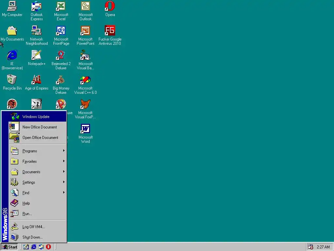Choose New Office Document in Start menu

38,127
